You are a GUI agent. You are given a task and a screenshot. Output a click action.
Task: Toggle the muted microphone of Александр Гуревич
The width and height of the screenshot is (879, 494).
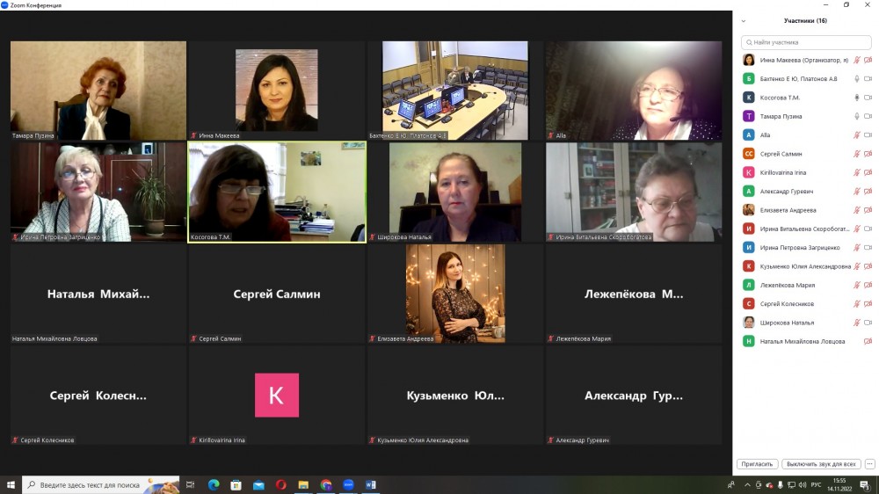856,192
